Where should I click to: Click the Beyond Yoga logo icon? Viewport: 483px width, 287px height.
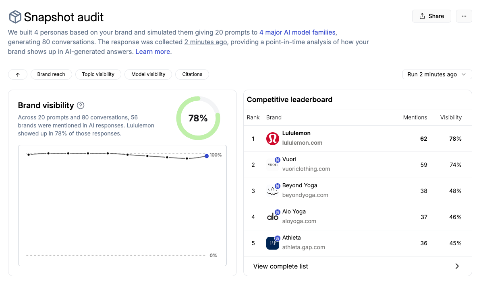click(x=273, y=191)
